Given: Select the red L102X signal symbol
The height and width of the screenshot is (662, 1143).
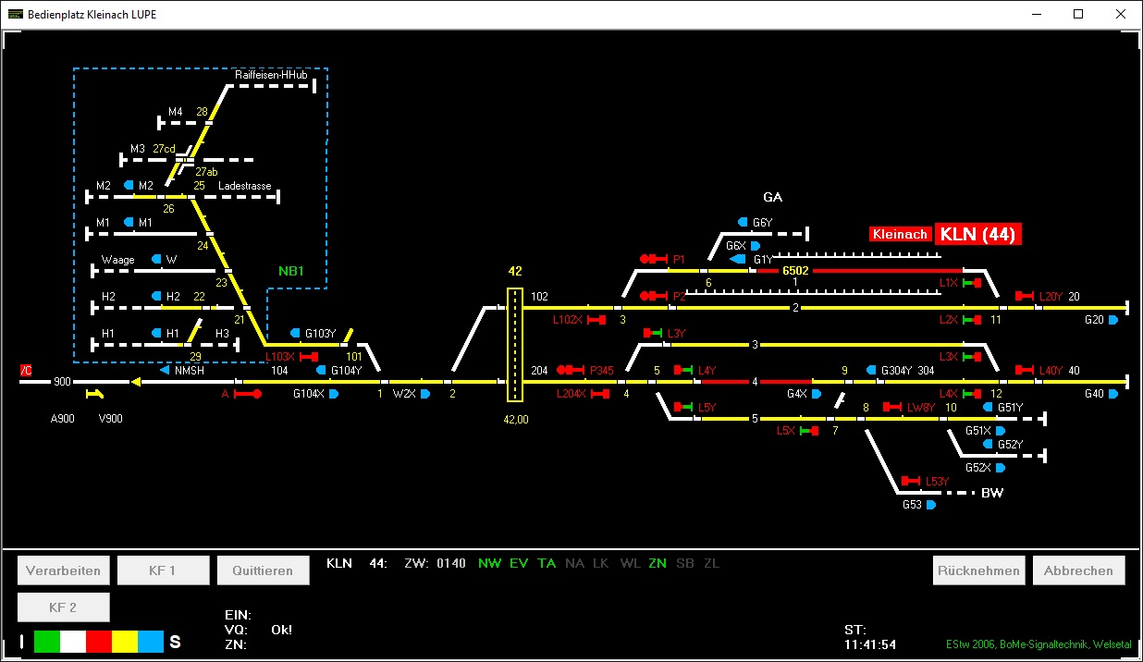Looking at the screenshot, I should (596, 320).
